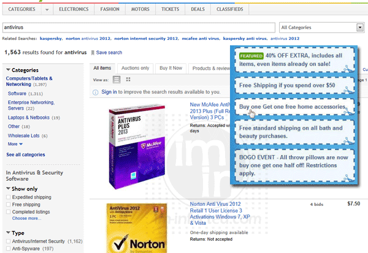Click scissors icon on bath and beauty coupon
The width and height of the screenshot is (368, 253).
click(348, 141)
